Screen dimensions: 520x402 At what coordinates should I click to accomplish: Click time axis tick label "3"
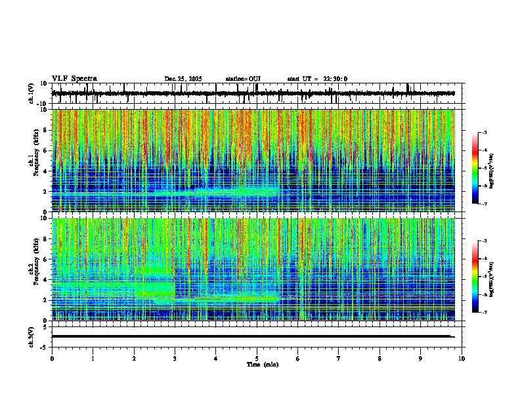pyautogui.click(x=175, y=359)
